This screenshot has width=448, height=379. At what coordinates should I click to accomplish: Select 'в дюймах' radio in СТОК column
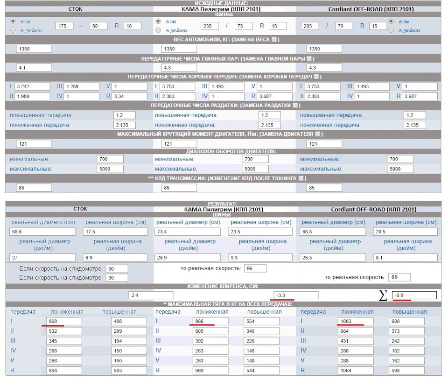(x=13, y=30)
